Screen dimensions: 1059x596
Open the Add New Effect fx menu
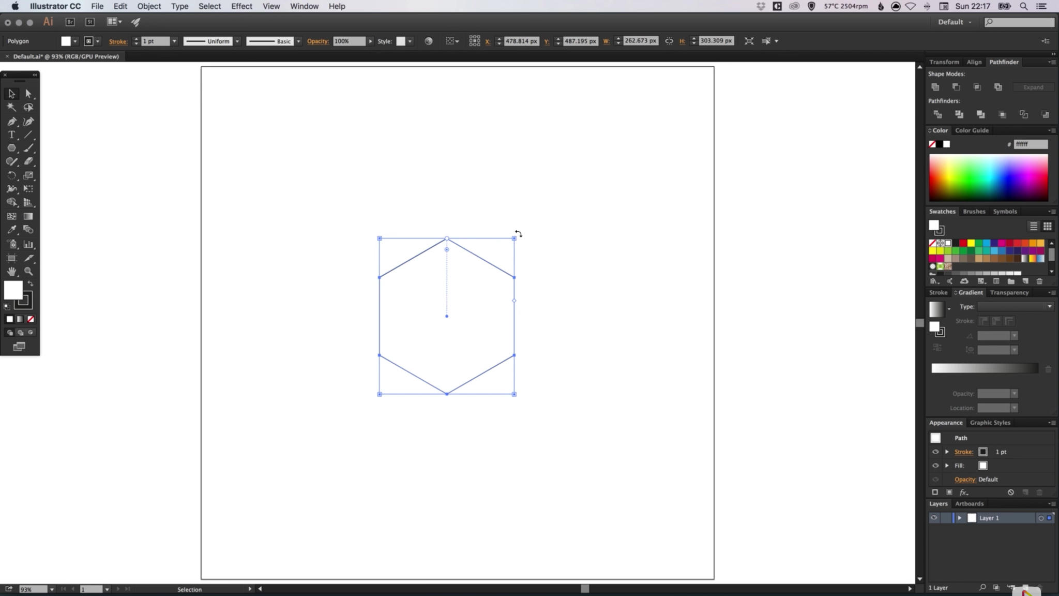[963, 492]
